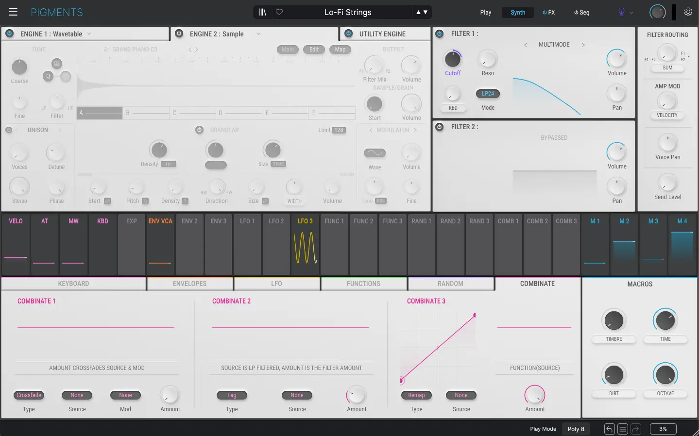Open the hamburger main menu
The width and height of the screenshot is (699, 436).
13,12
